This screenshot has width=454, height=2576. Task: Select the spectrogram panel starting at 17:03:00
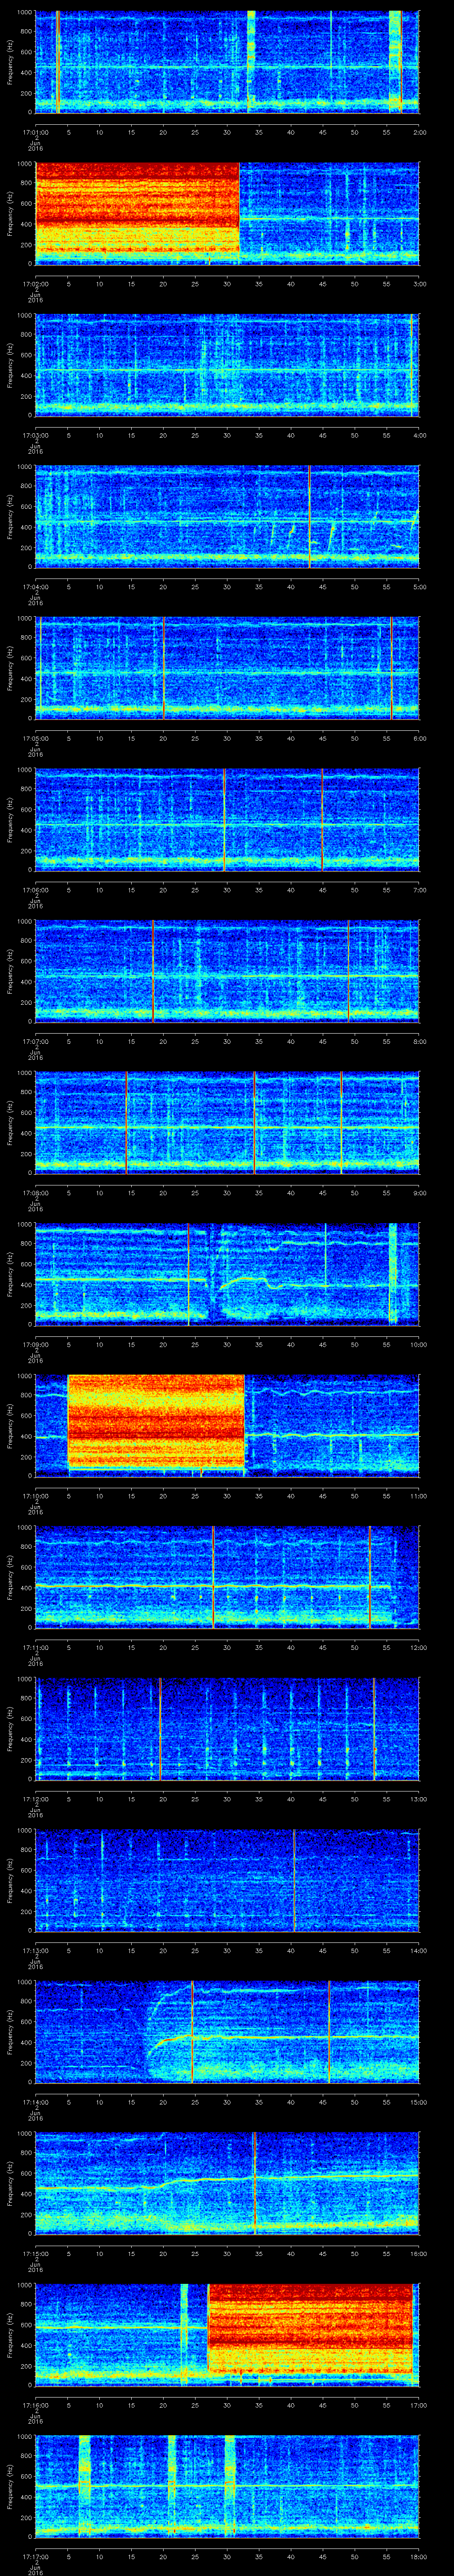click(x=227, y=365)
